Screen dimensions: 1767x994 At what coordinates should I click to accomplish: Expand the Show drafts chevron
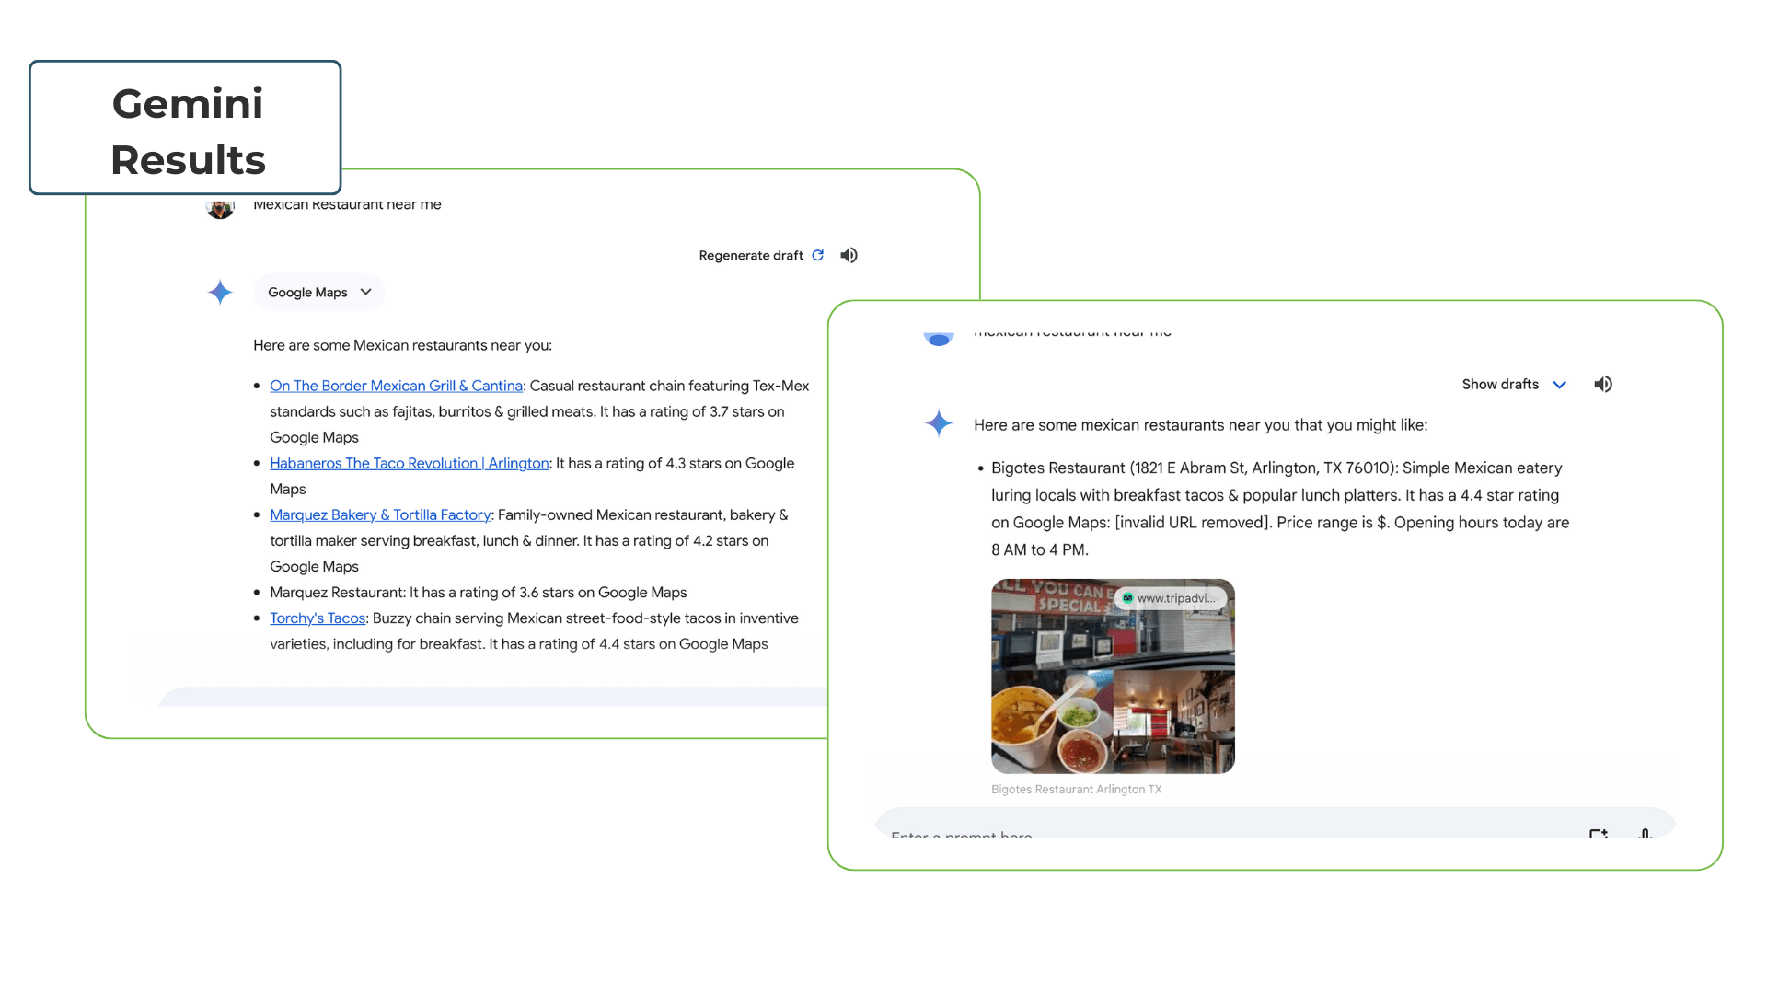coord(1559,384)
